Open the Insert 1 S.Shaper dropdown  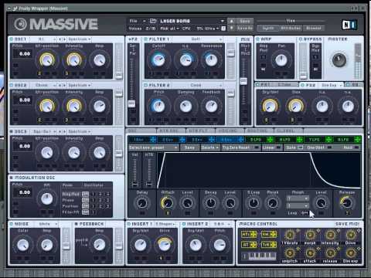165,224
